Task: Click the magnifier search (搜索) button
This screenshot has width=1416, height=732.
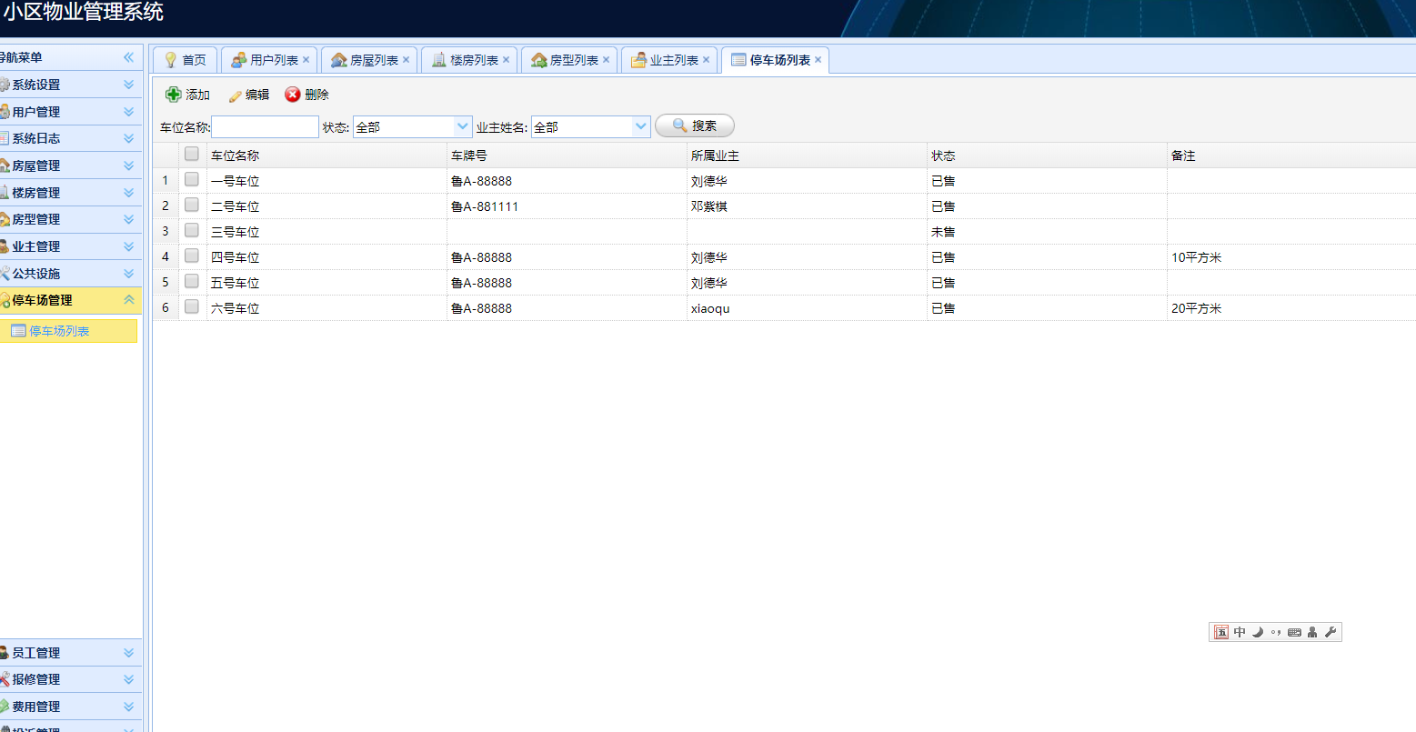Action: click(x=694, y=125)
